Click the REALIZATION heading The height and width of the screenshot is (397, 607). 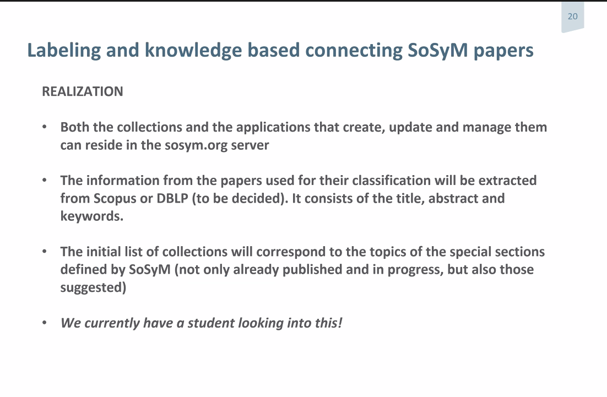(83, 92)
